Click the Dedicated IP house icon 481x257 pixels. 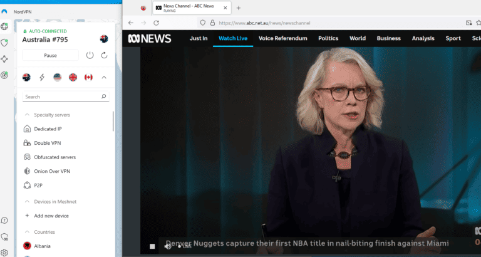pos(28,128)
